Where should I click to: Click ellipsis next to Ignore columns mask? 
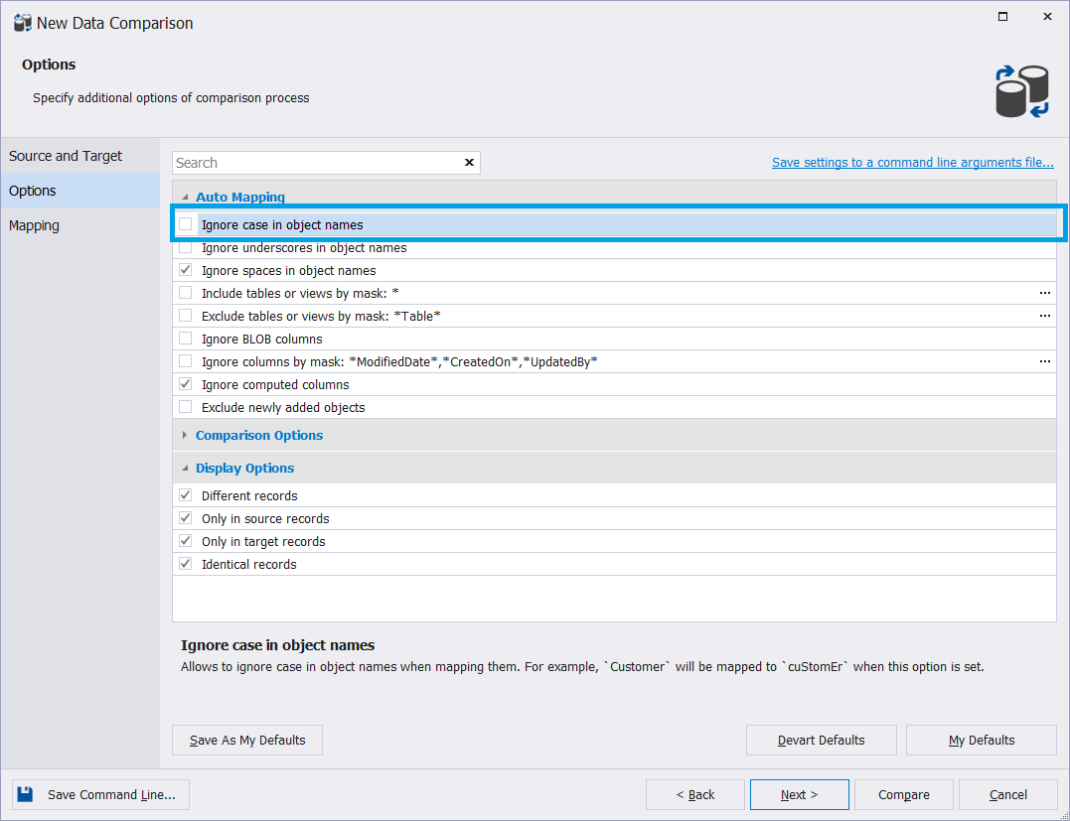tap(1044, 361)
